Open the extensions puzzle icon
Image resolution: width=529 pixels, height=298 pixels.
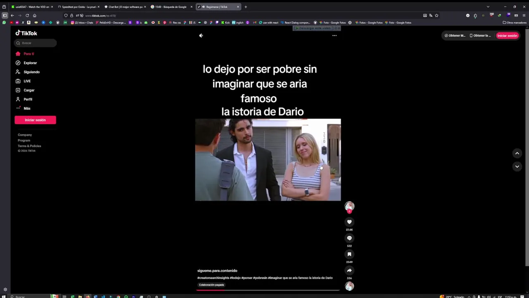[475, 16]
